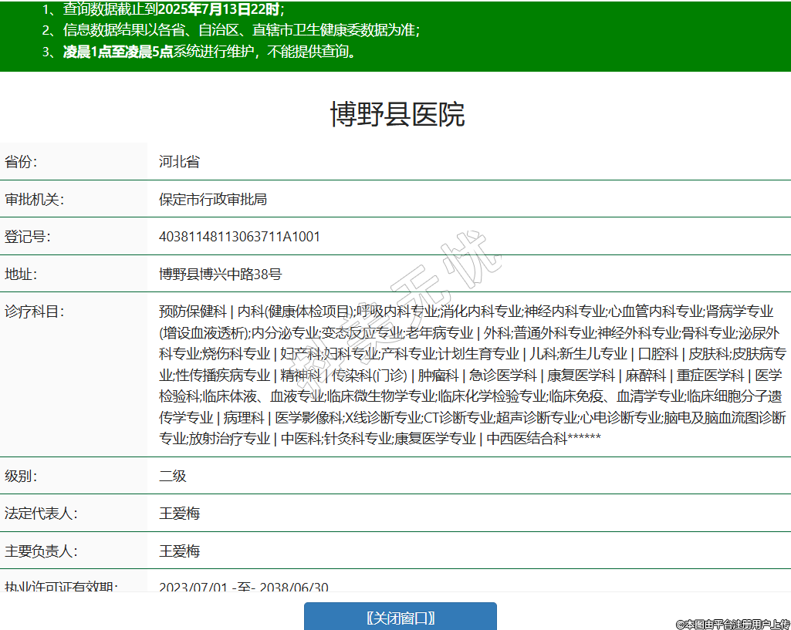This screenshot has height=630, width=791.
Task: Click the 保定市行政审批局 value
Action: [213, 200]
